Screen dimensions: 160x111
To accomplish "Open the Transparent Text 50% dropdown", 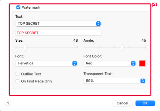I will tap(115, 81).
